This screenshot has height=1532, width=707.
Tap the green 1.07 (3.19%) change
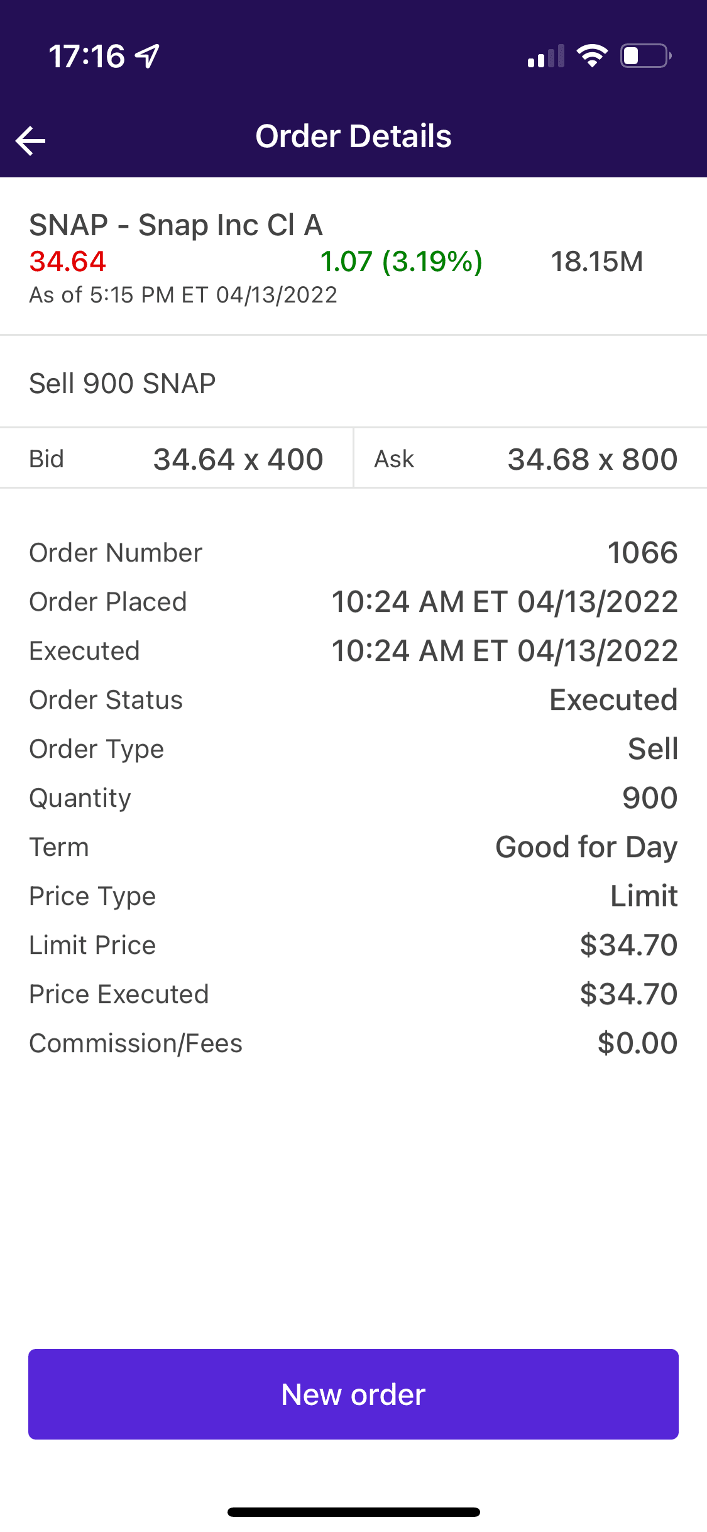(x=401, y=262)
